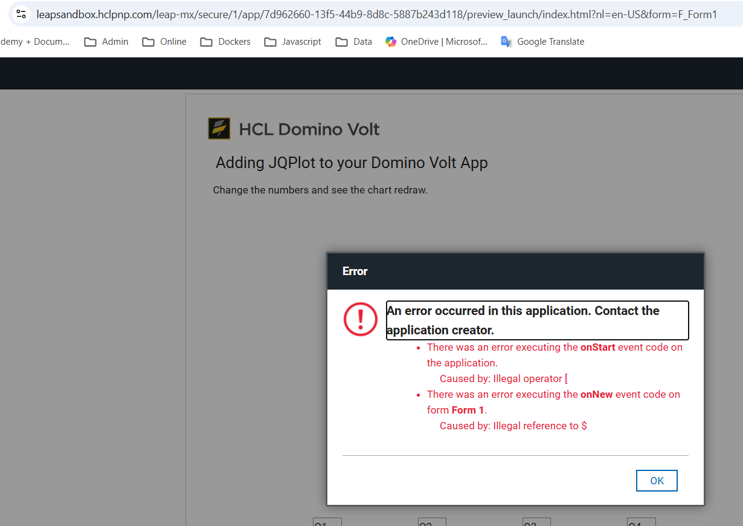This screenshot has height=526, width=743.
Task: Click the 'Adding JQPlot' page heading
Action: (x=352, y=163)
